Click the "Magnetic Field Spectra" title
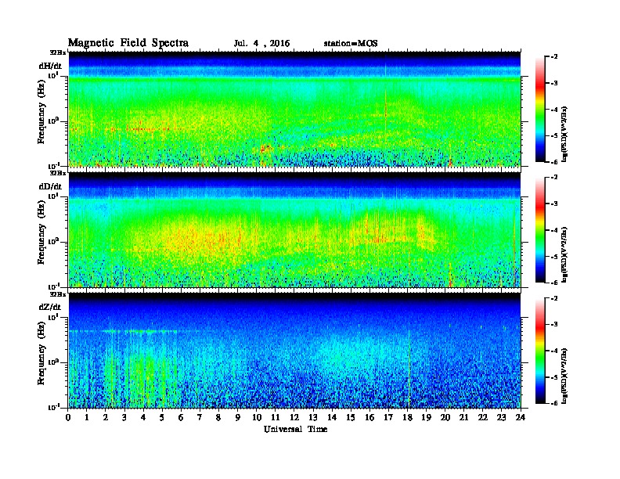This screenshot has height=479, width=620. (x=128, y=43)
